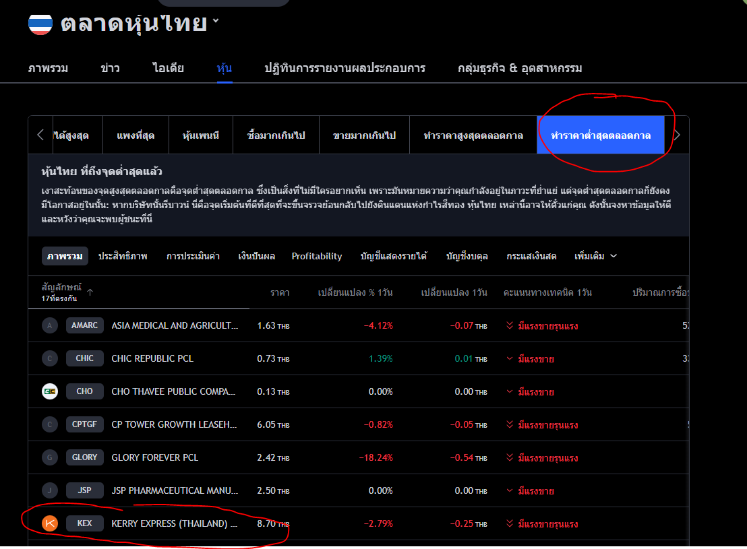This screenshot has width=747, height=549.
Task: Open the CHIC ticker badge
Action: pyautogui.click(x=84, y=358)
